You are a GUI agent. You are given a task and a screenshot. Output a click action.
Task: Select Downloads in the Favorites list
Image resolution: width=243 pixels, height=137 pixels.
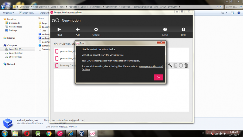pyautogui.click(x=14, y=23)
